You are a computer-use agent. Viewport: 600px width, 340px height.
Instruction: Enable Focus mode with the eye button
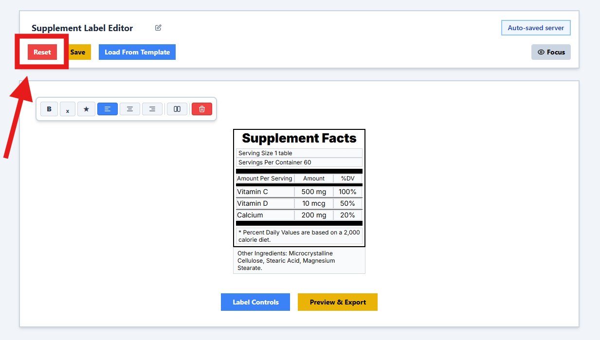551,52
